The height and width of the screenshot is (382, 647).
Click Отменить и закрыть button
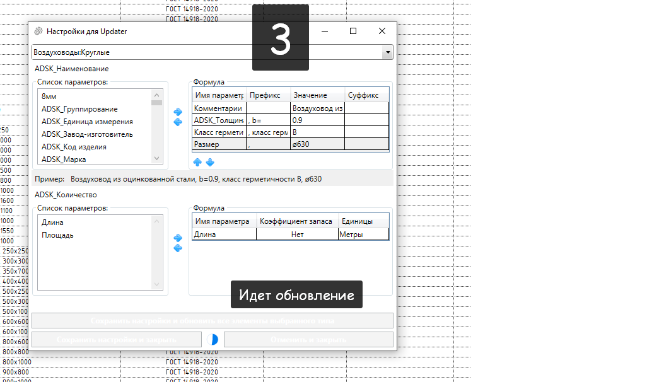pos(308,340)
